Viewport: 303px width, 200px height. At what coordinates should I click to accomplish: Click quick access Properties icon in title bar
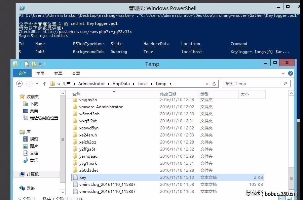[x=27, y=64]
